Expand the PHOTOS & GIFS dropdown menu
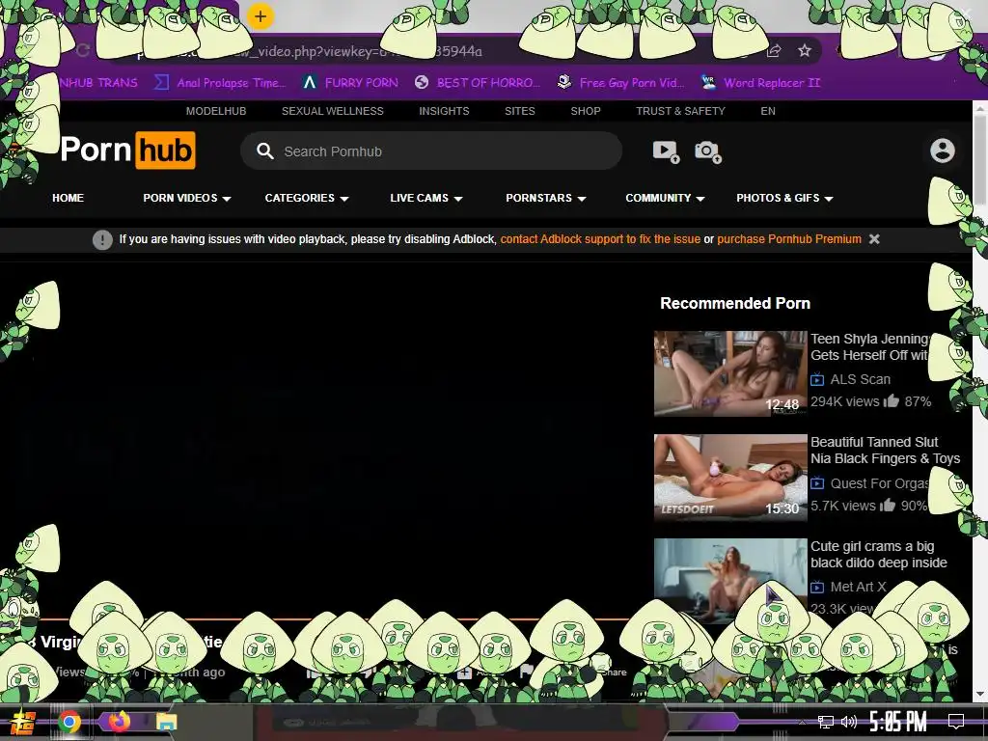Image resolution: width=988 pixels, height=741 pixels. [784, 198]
